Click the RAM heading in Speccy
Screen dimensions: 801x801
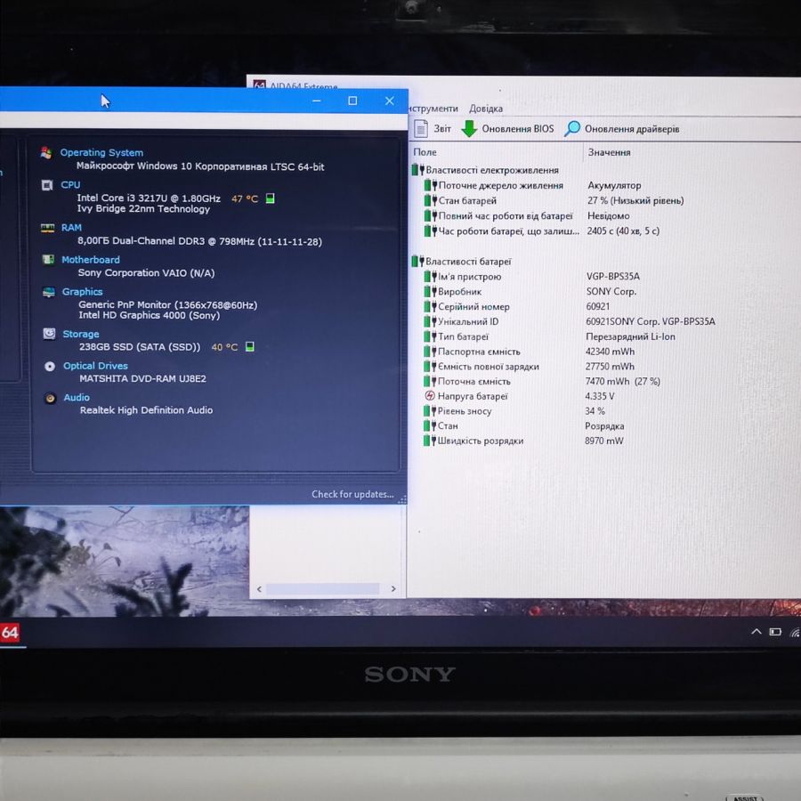pyautogui.click(x=71, y=227)
